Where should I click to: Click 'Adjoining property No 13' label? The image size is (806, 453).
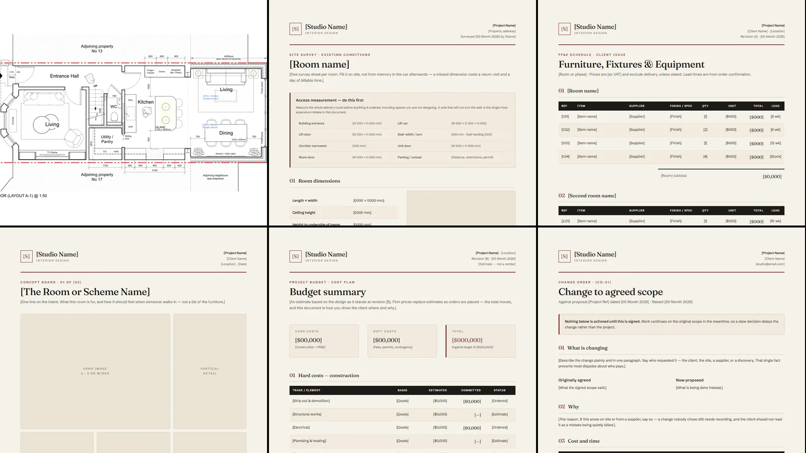click(97, 48)
